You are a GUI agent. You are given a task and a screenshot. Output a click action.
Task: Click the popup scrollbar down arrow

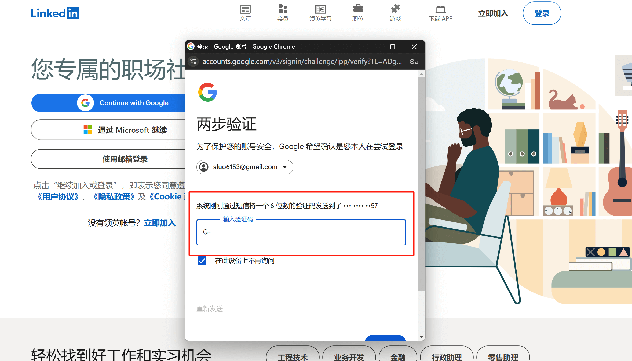(x=421, y=337)
